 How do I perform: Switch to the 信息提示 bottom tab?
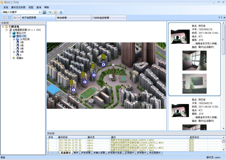[x=66, y=153]
